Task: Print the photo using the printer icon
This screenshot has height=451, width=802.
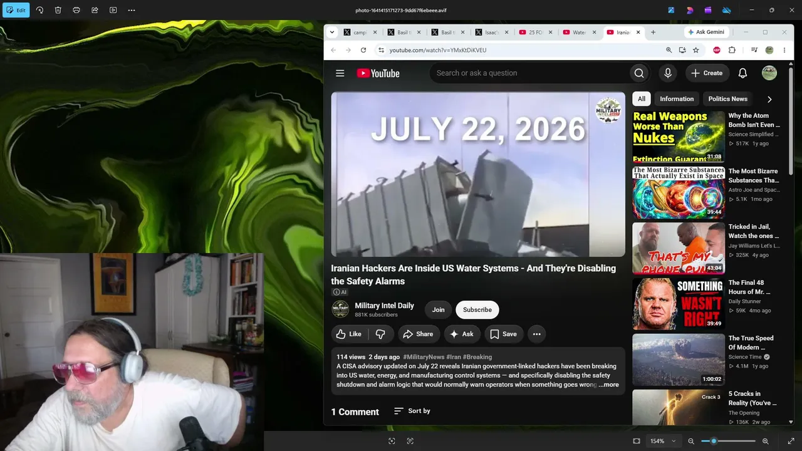Action: (76, 10)
